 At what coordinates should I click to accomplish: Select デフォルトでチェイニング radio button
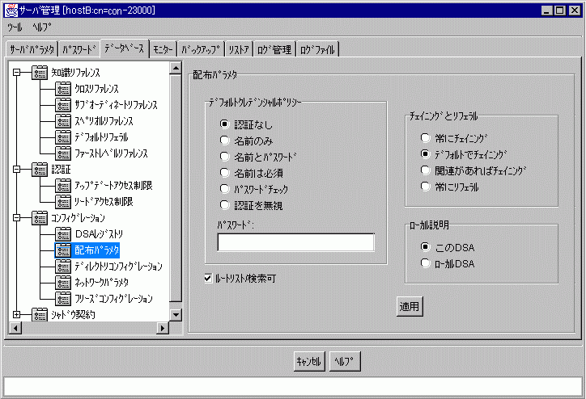[425, 153]
